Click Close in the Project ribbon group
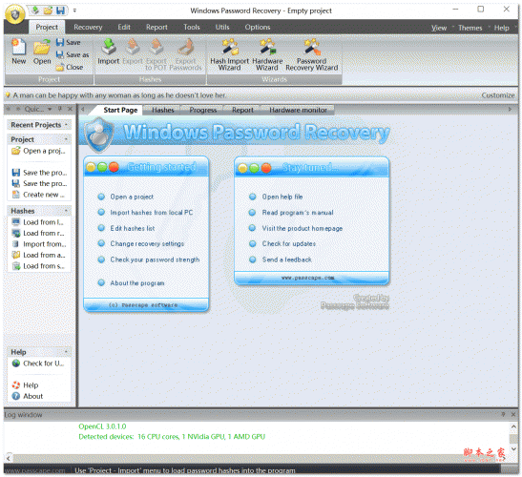 point(70,67)
